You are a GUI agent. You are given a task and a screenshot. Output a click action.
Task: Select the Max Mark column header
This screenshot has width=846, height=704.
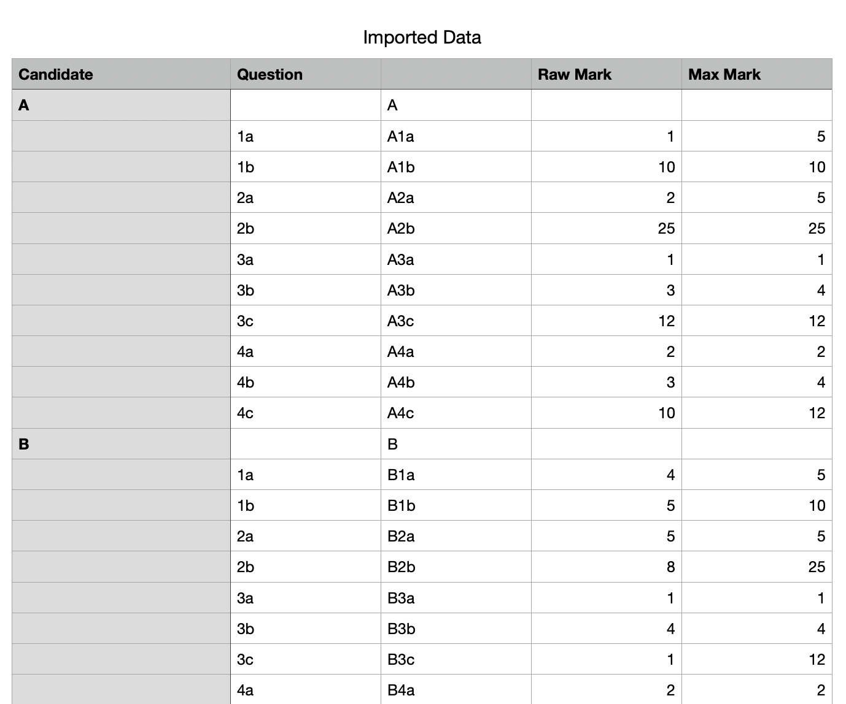pos(756,74)
